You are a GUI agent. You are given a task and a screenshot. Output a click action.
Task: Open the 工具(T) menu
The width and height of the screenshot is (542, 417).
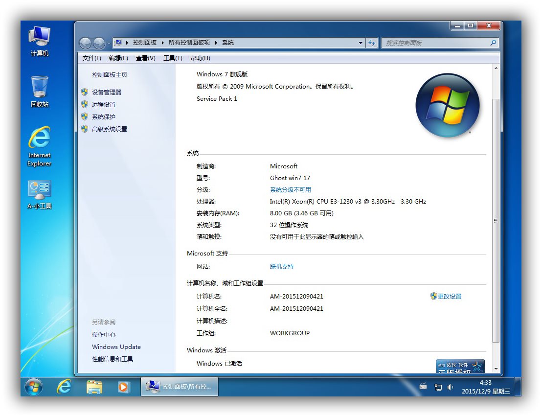(173, 58)
